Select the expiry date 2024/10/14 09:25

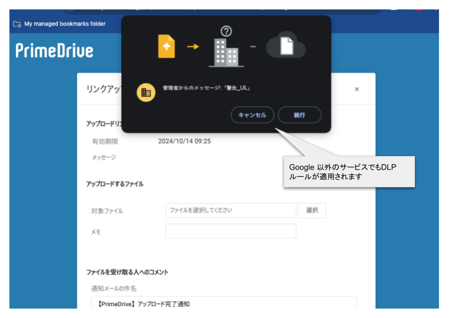click(x=184, y=141)
